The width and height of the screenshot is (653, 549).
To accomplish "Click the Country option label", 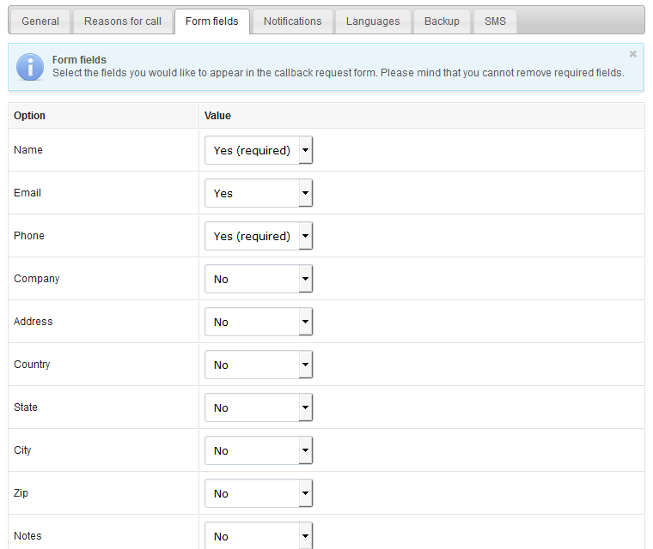I will 32,365.
